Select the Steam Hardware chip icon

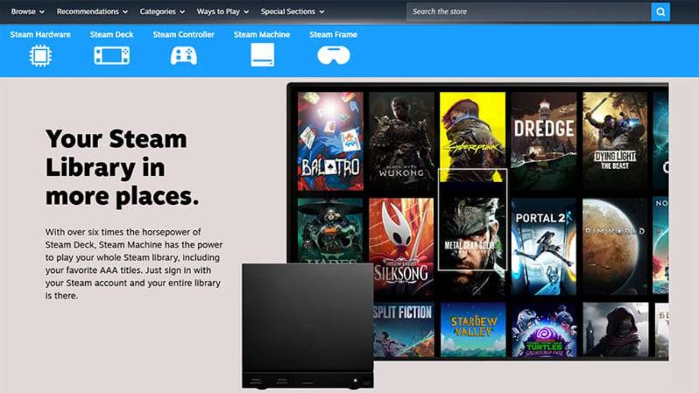[40, 55]
